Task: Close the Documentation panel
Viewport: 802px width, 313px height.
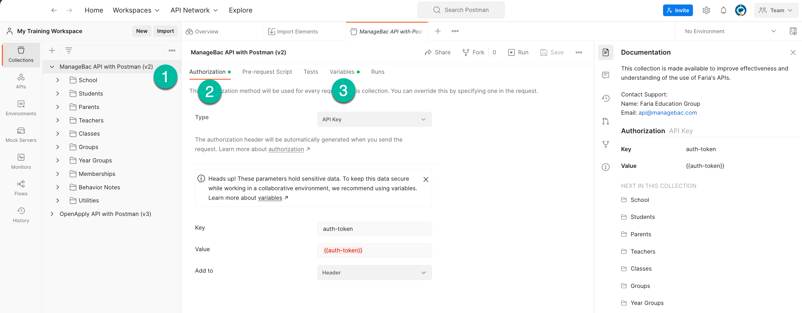Action: [x=793, y=52]
